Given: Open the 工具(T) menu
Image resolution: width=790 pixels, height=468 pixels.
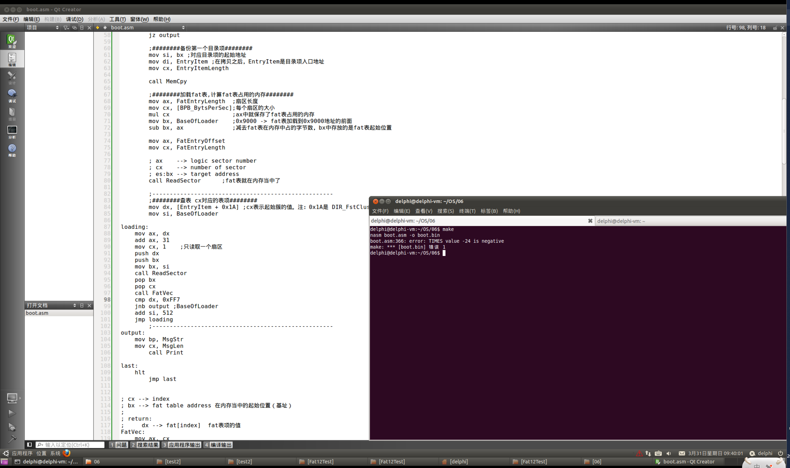Looking at the screenshot, I should (117, 19).
